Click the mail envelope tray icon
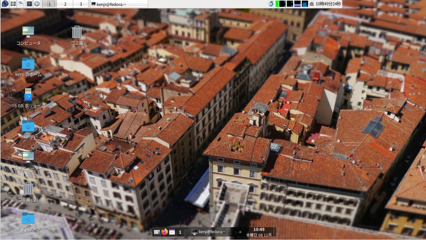 [311, 4]
